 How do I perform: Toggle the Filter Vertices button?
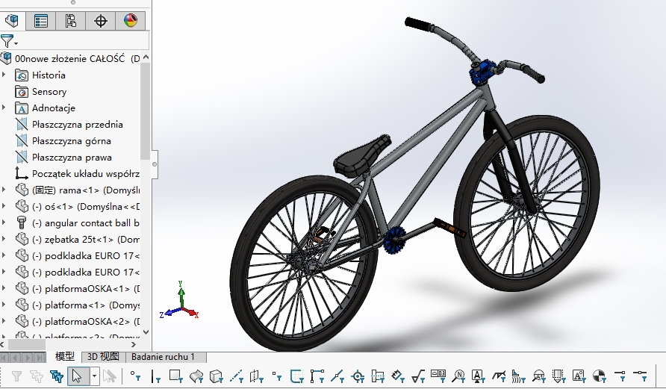click(x=135, y=376)
